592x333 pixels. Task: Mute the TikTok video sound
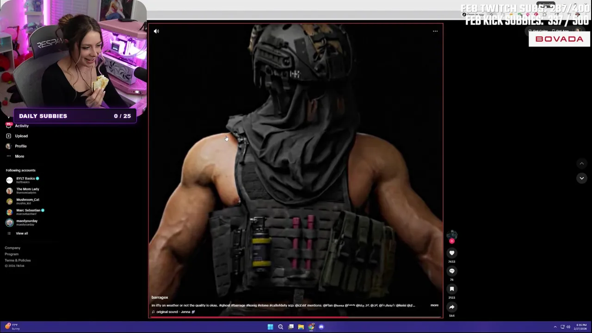(x=156, y=31)
